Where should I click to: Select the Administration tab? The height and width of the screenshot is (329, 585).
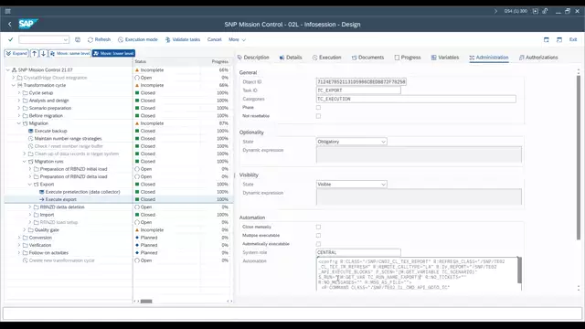[489, 58]
